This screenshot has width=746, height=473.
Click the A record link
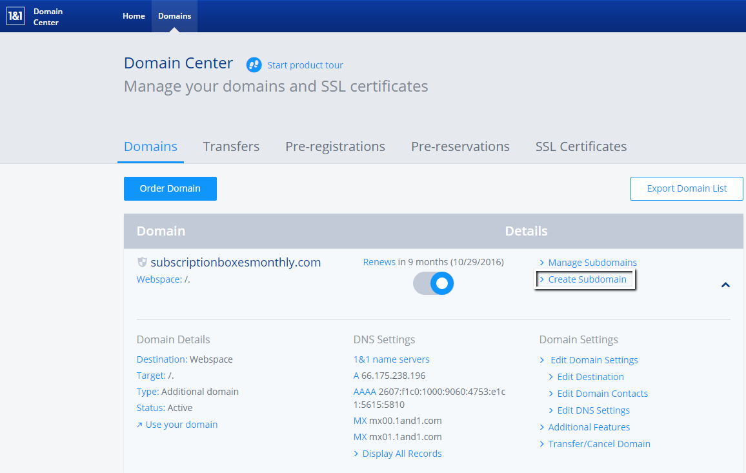coord(356,376)
